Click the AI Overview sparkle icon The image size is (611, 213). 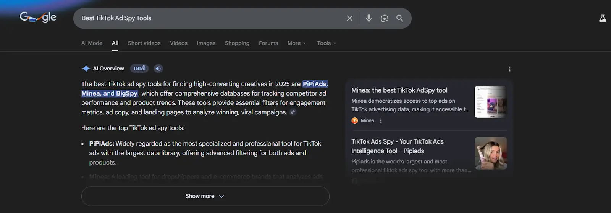coord(86,69)
